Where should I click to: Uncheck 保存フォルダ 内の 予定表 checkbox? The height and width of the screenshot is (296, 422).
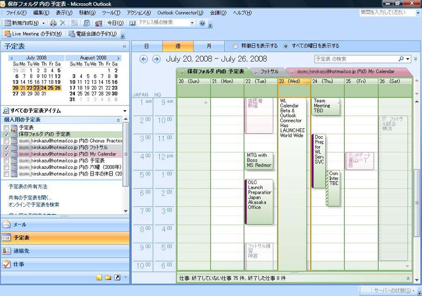(x=6, y=134)
